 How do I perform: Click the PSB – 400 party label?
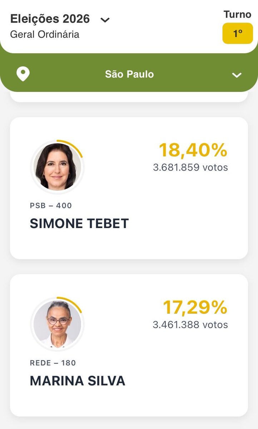(x=51, y=206)
